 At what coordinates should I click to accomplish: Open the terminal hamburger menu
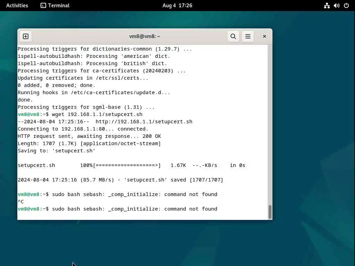[x=248, y=36]
